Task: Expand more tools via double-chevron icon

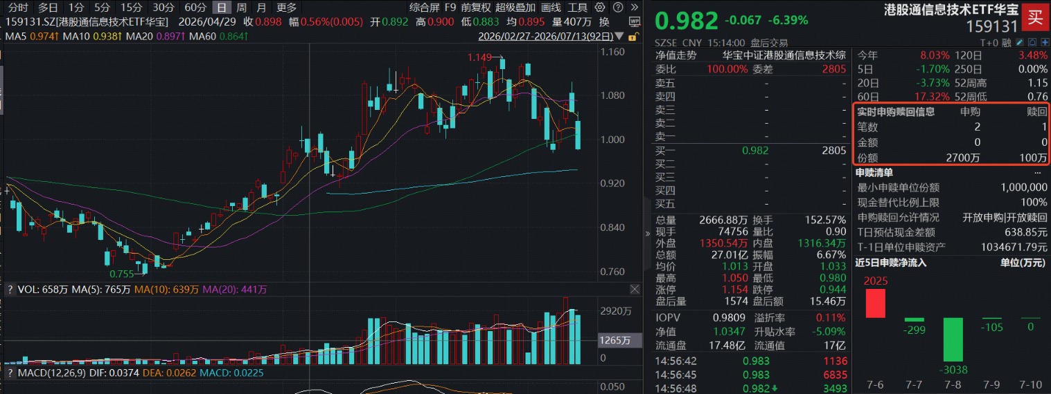Action: [635, 7]
